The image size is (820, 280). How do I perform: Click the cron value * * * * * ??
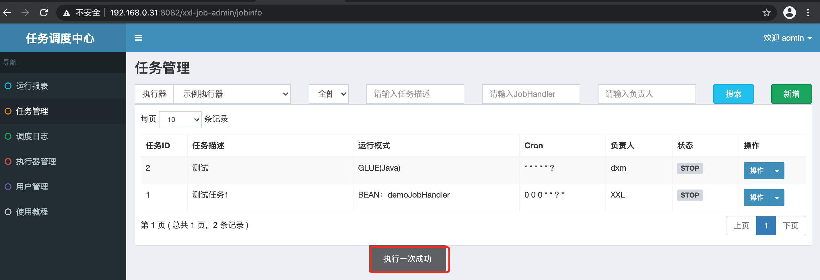(539, 168)
